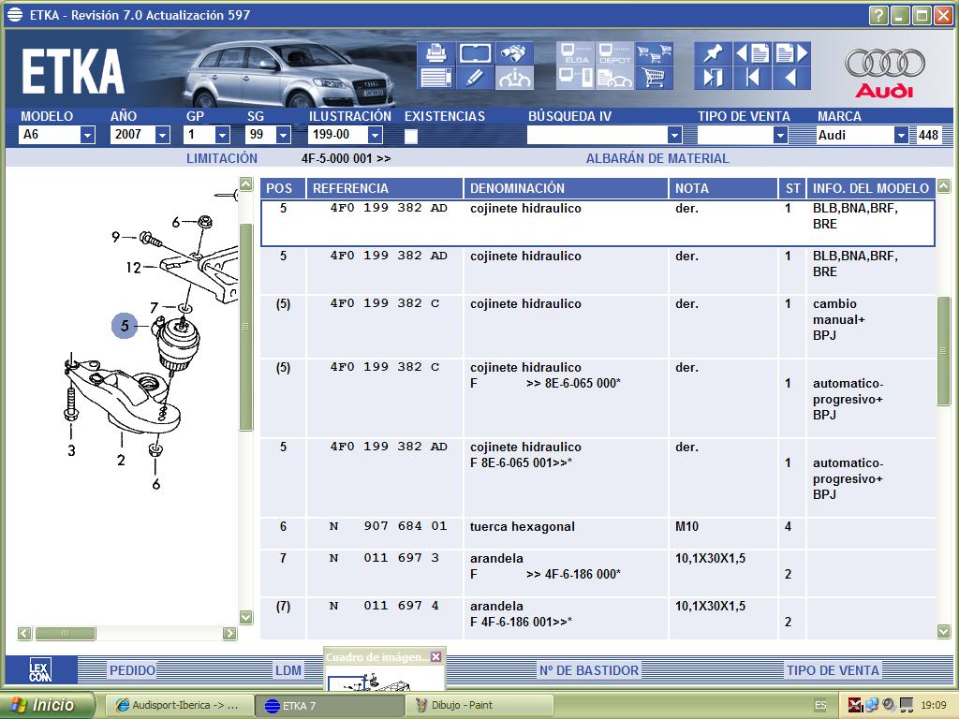959x719 pixels.
Task: Expand the GP dropdown
Action: pyautogui.click(x=223, y=135)
